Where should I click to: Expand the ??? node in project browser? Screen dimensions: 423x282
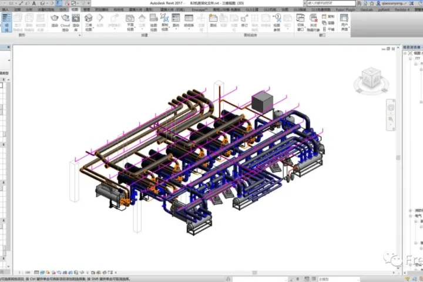(410, 59)
